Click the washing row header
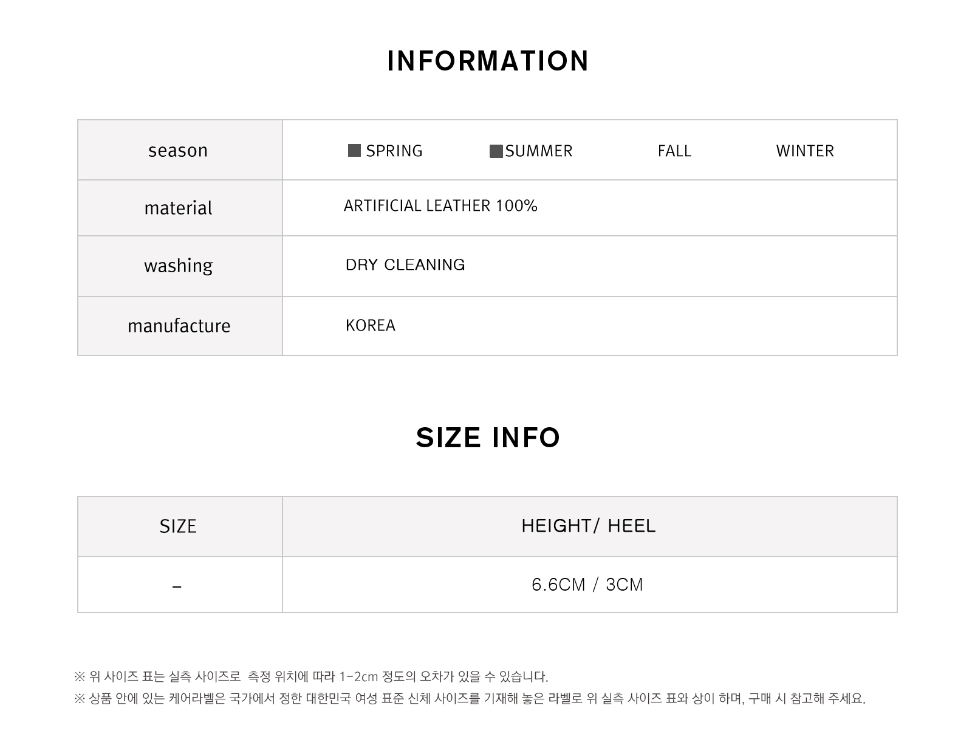The image size is (972, 745). pos(178,266)
